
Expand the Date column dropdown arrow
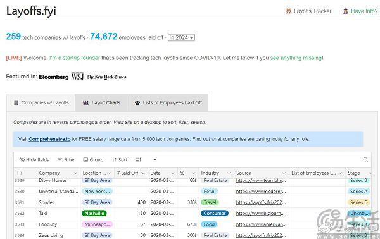(x=173, y=173)
